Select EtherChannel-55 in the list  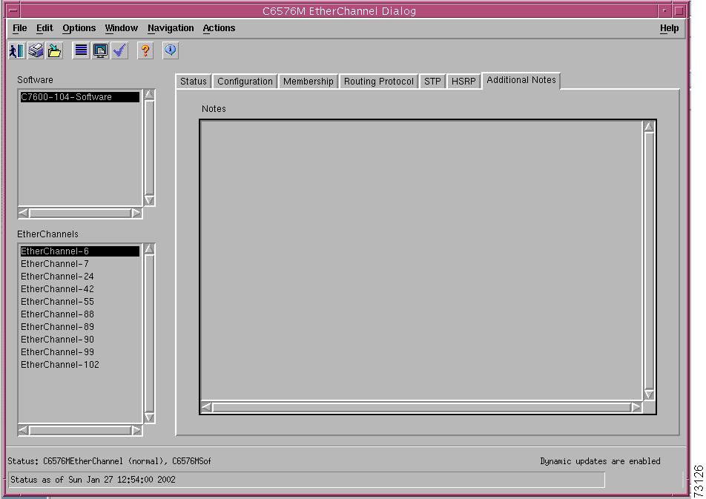click(79, 302)
